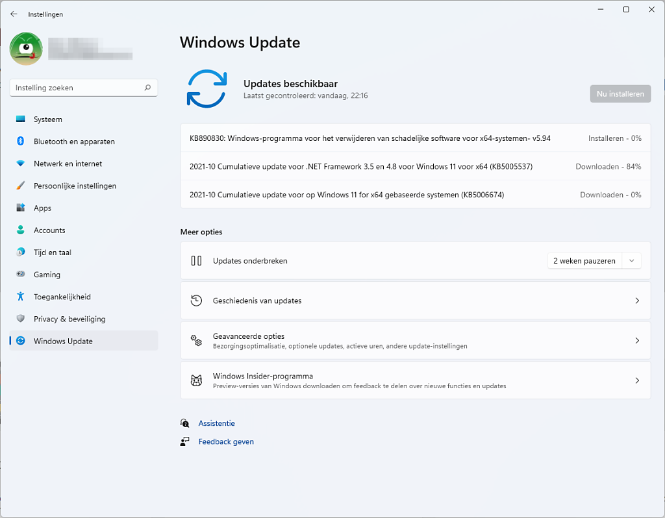Image resolution: width=665 pixels, height=518 pixels.
Task: Click the paintbrush icon for Persoonlijke instellingen
Action: (x=20, y=186)
